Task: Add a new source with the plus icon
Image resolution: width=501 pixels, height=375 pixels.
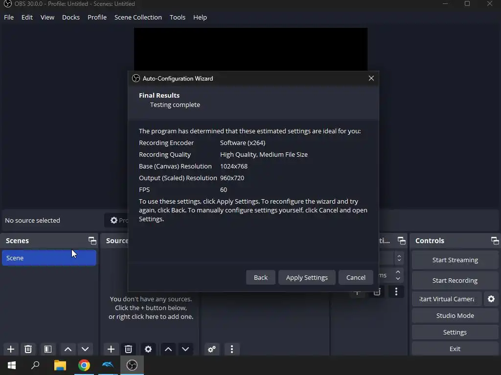Action: click(x=111, y=349)
